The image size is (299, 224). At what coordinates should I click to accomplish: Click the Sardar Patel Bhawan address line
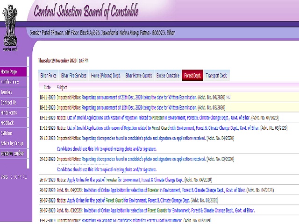[102, 33]
